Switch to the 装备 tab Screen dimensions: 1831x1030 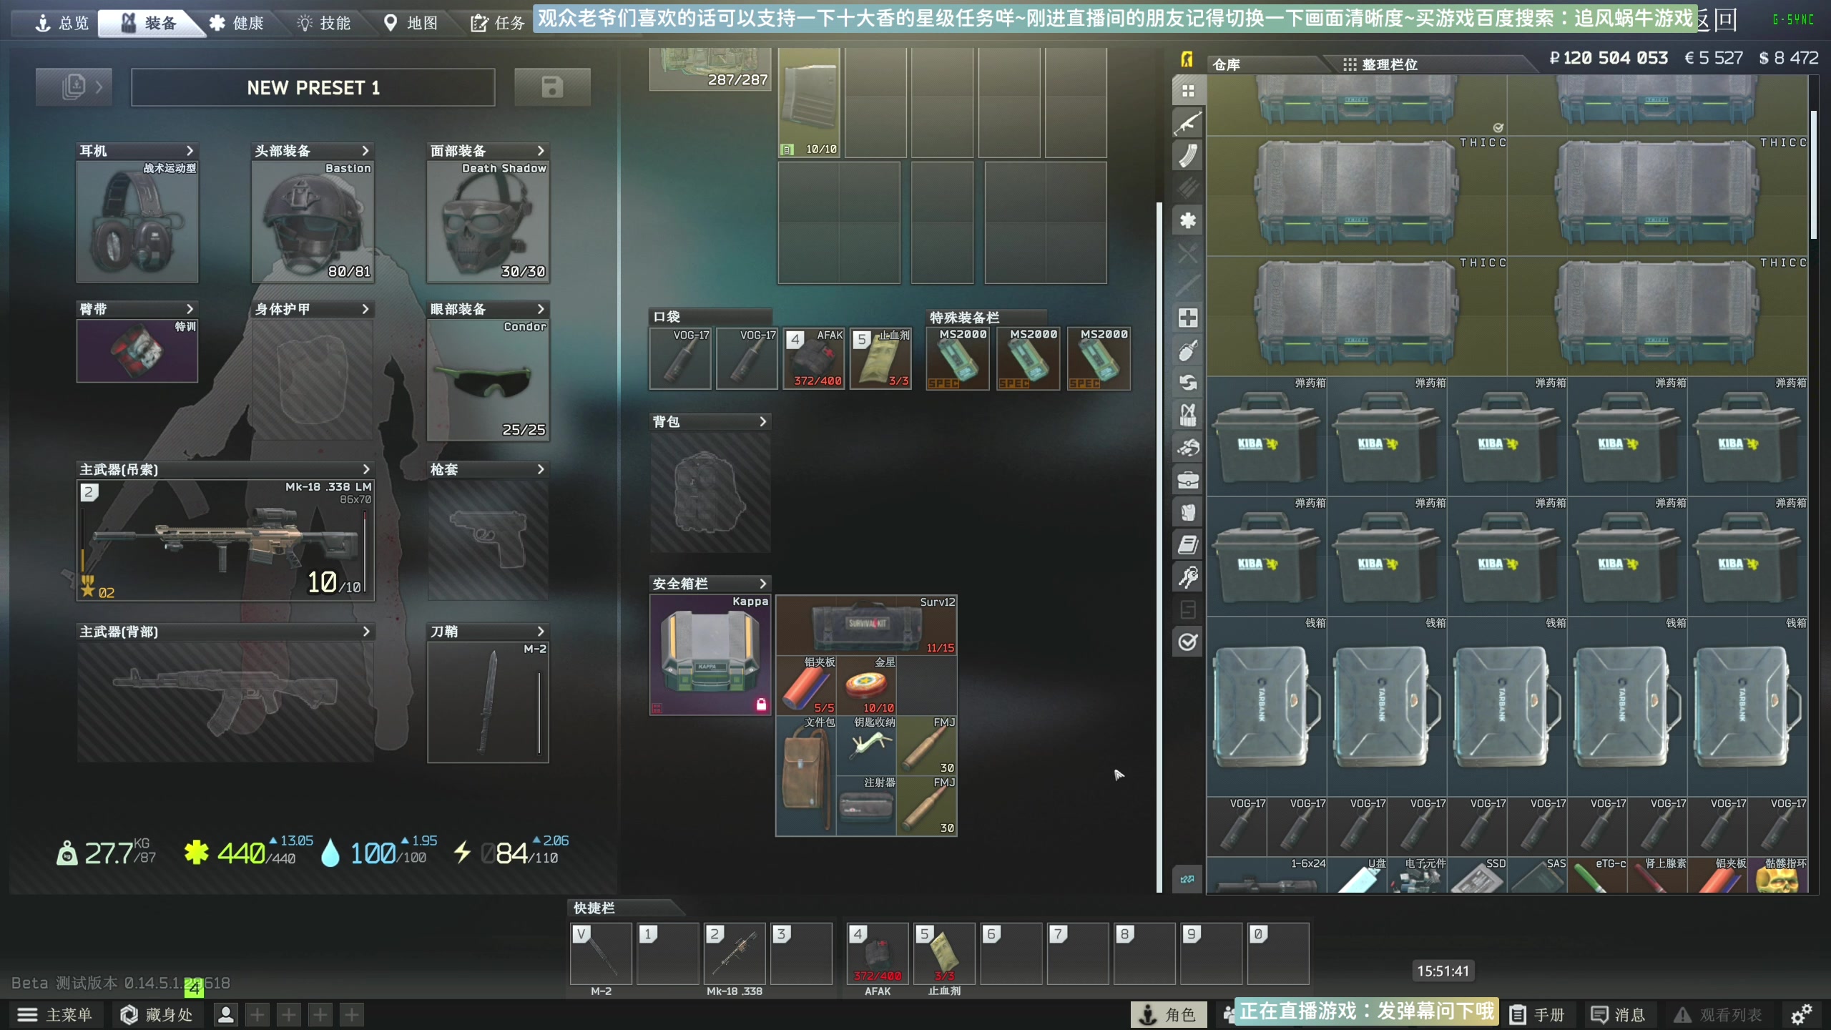pyautogui.click(x=149, y=24)
